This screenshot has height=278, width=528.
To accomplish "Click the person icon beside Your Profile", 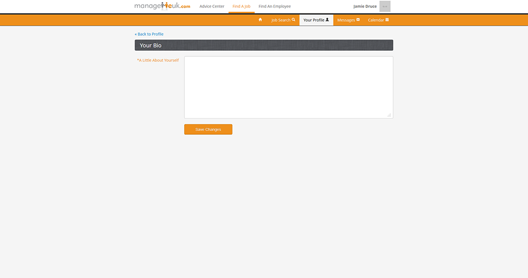I will (x=327, y=20).
